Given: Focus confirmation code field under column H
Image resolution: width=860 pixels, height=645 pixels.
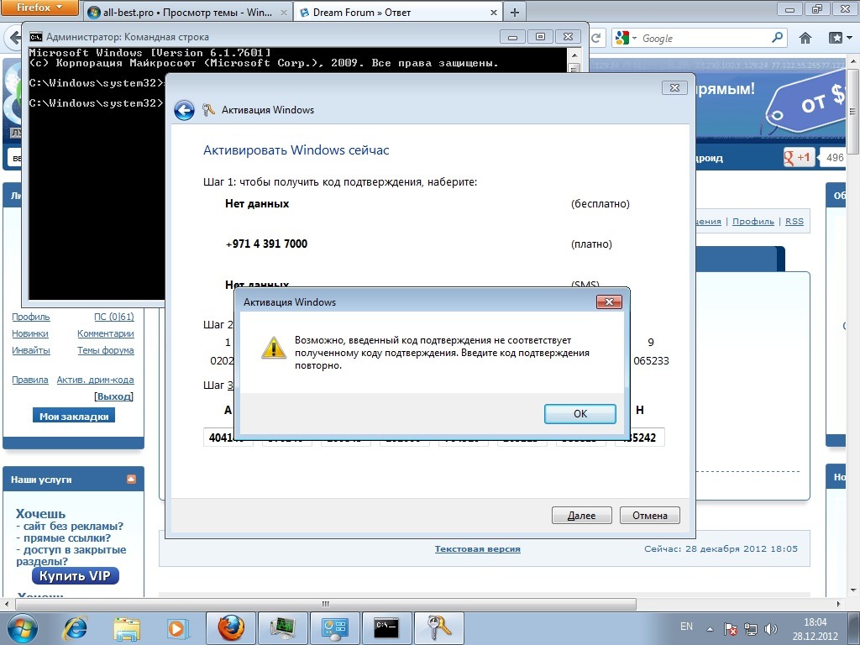Looking at the screenshot, I should 639,437.
